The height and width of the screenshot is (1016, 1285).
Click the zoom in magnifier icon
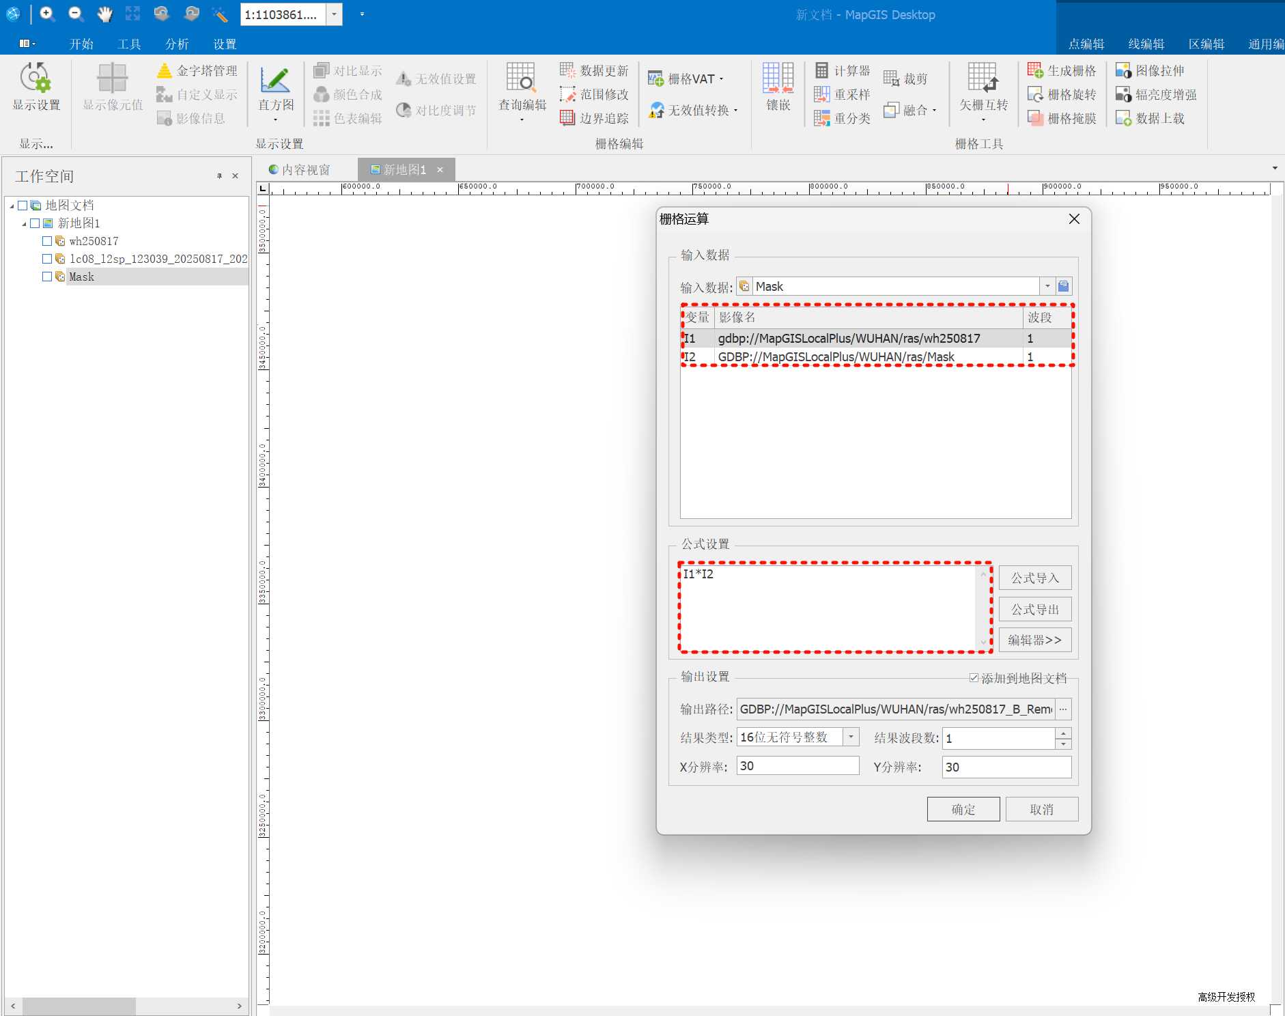tap(47, 14)
